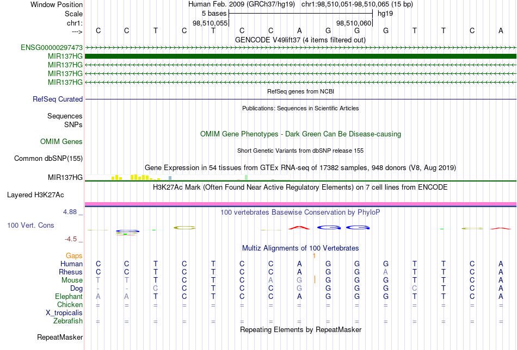Click the 98,510,060 position marker
517x350 pixels.
coord(354,23)
